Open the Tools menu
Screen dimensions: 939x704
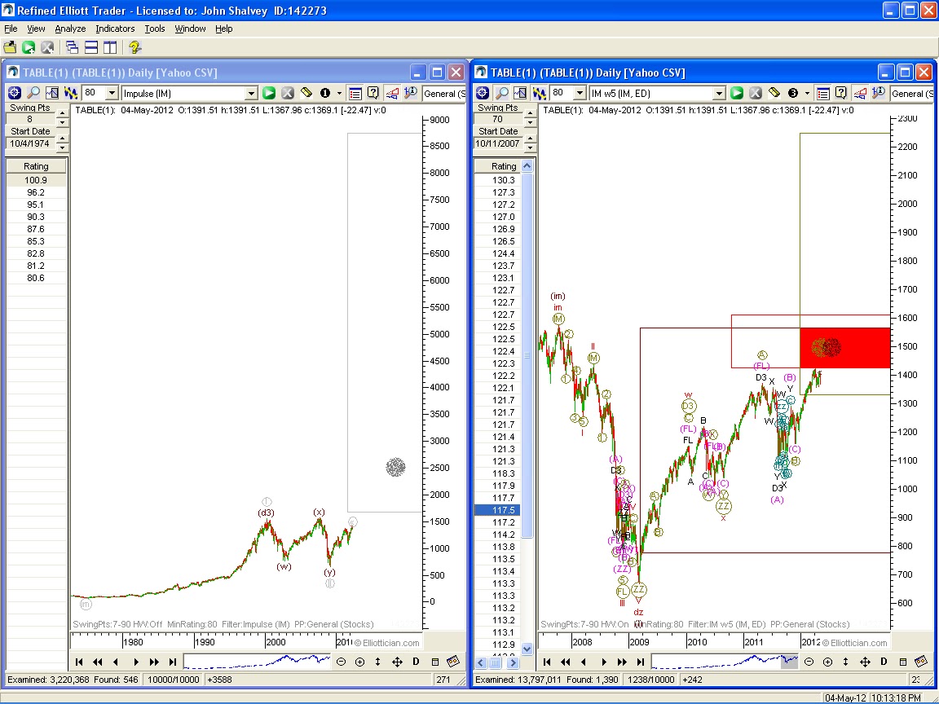coord(155,29)
